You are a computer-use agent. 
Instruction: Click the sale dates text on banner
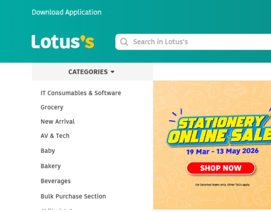(x=222, y=151)
